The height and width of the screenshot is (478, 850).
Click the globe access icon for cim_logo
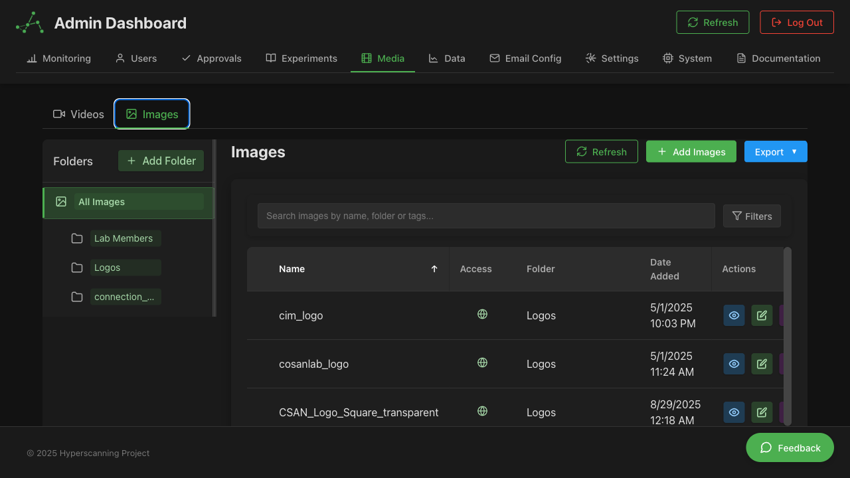click(482, 314)
